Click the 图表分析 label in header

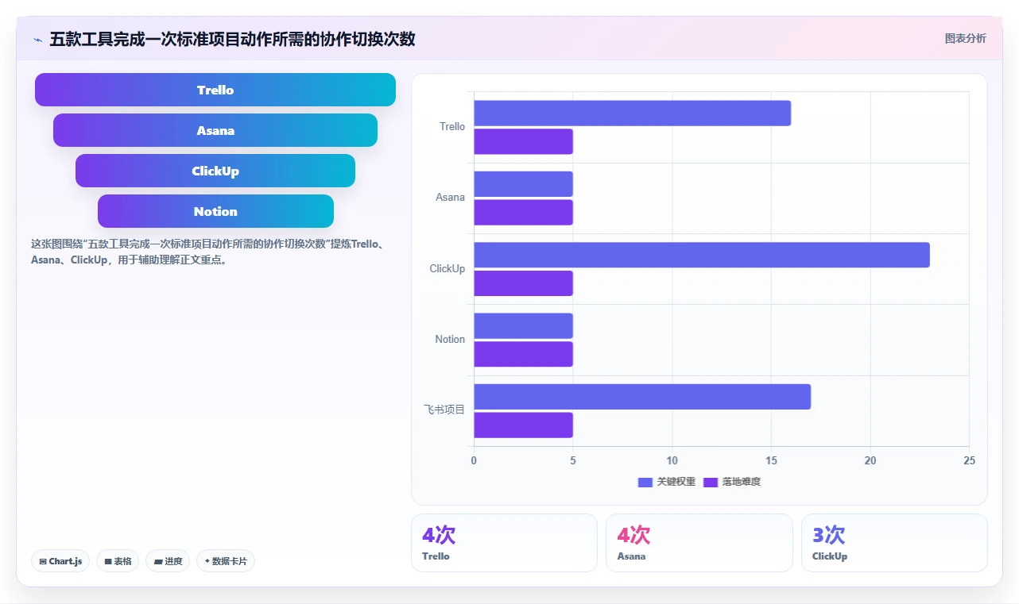(965, 38)
